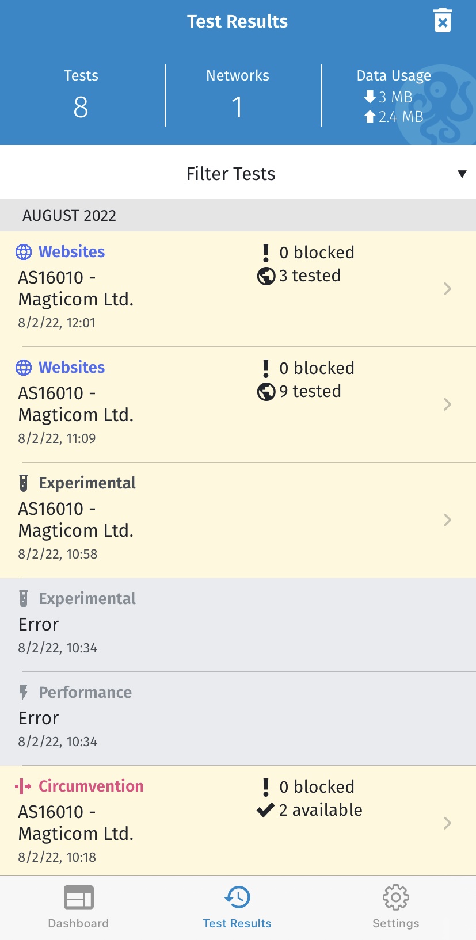Expand the Filter Tests dropdown arrow
476x940 pixels.
pyautogui.click(x=462, y=174)
